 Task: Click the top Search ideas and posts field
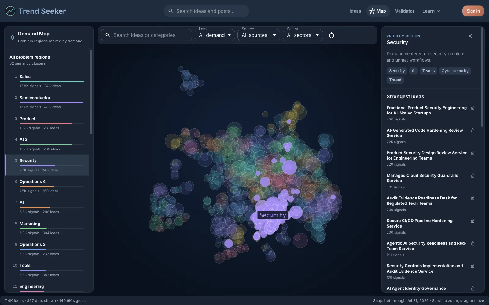pyautogui.click(x=206, y=11)
